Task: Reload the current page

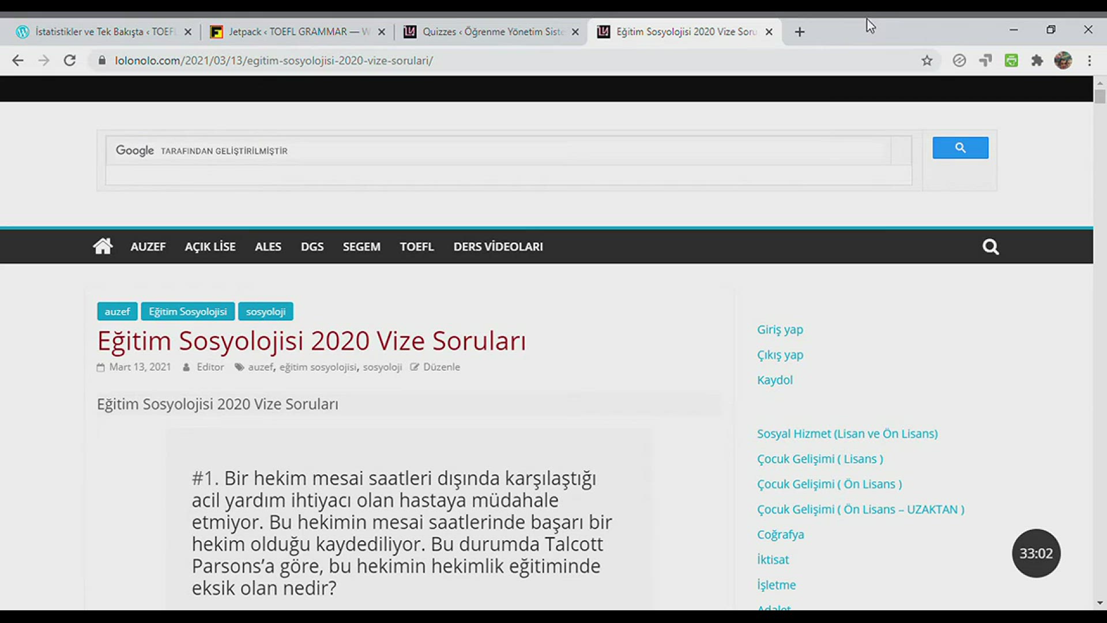Action: coord(70,61)
